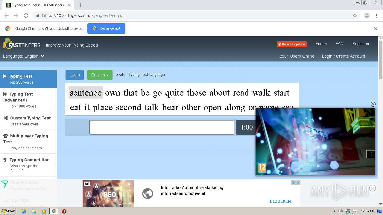The height and width of the screenshot is (215, 383).
Task: Focus the typing input field
Action: coord(162,127)
